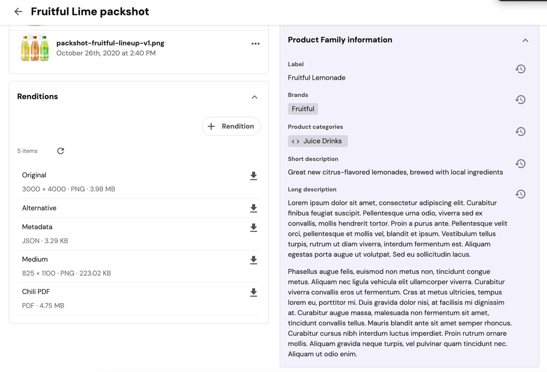Viewport: 547px width, 372px height.
Task: Collapse Product Family information panel
Action: click(525, 41)
